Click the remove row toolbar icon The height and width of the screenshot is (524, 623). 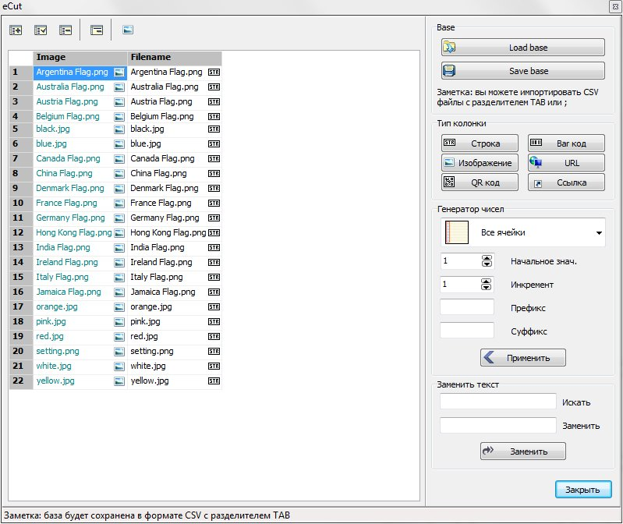[x=65, y=30]
